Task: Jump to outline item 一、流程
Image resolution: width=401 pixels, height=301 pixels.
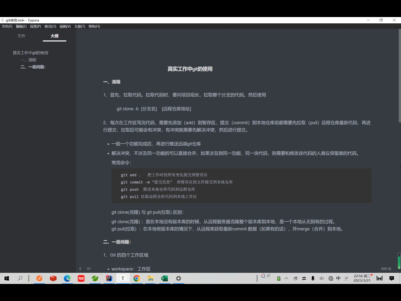Action: [28, 60]
